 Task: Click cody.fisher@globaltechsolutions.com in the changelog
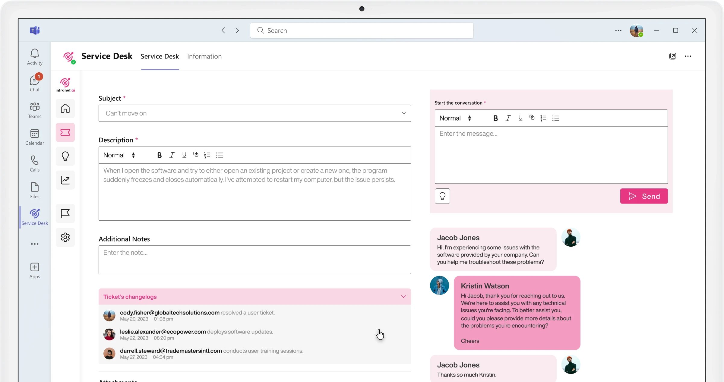click(170, 313)
